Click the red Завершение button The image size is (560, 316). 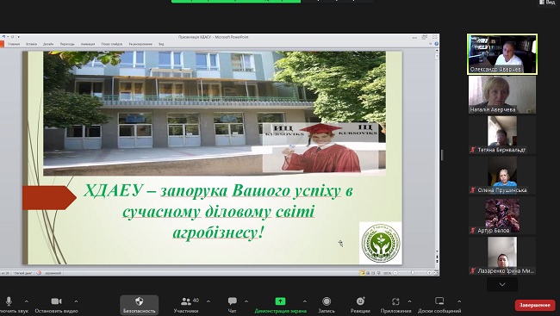click(535, 305)
